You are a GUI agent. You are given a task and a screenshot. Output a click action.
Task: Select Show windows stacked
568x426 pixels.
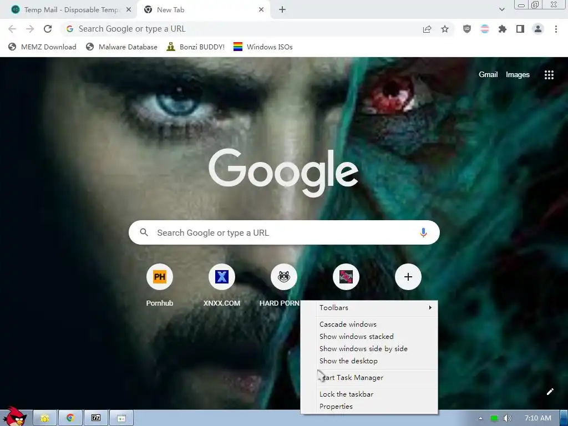tap(369, 337)
